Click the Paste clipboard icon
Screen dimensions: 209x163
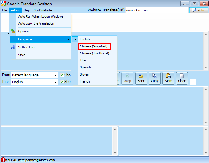click(168, 76)
